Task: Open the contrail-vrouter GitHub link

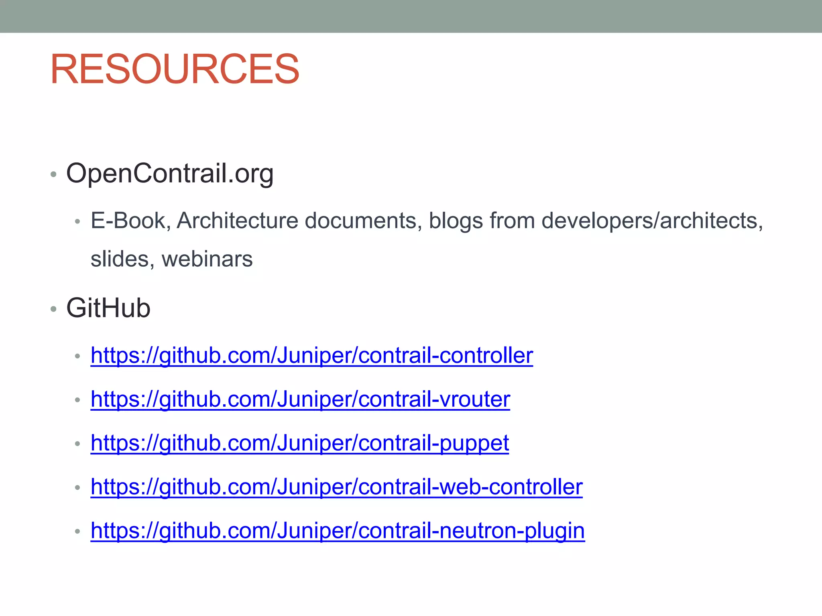Action: [x=300, y=399]
